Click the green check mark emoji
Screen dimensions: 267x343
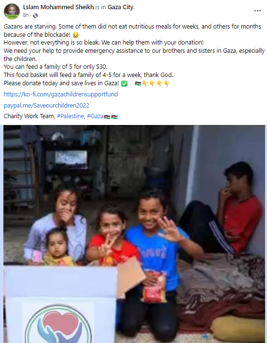click(124, 83)
